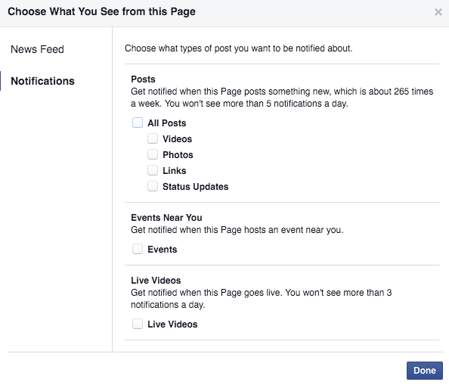Image resolution: width=449 pixels, height=388 pixels.
Task: Check the Live Videos checkbox
Action: point(138,324)
